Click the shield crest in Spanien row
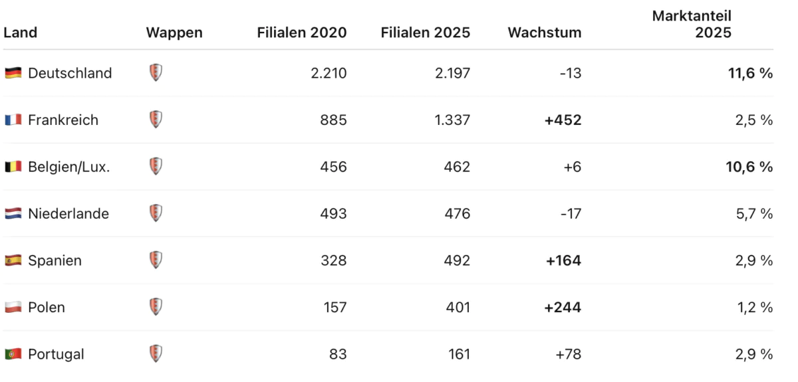Image resolution: width=798 pixels, height=382 pixels. point(156,260)
